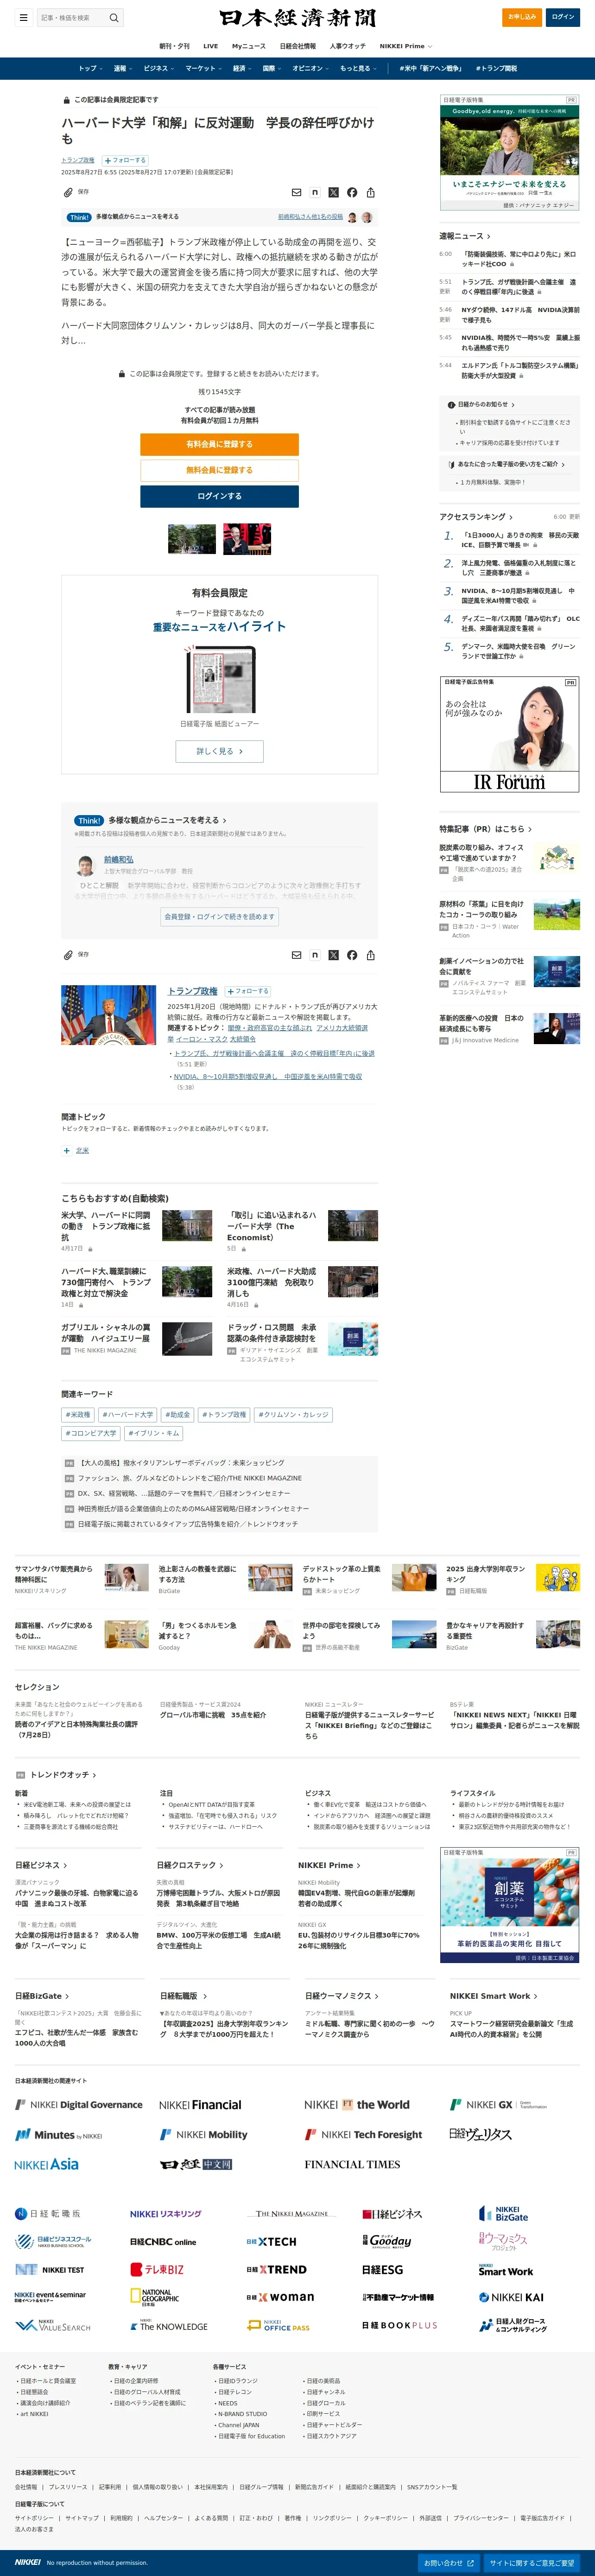Save article with 保存 clip under the timestamp
The width and height of the screenshot is (595, 2576).
tap(76, 192)
